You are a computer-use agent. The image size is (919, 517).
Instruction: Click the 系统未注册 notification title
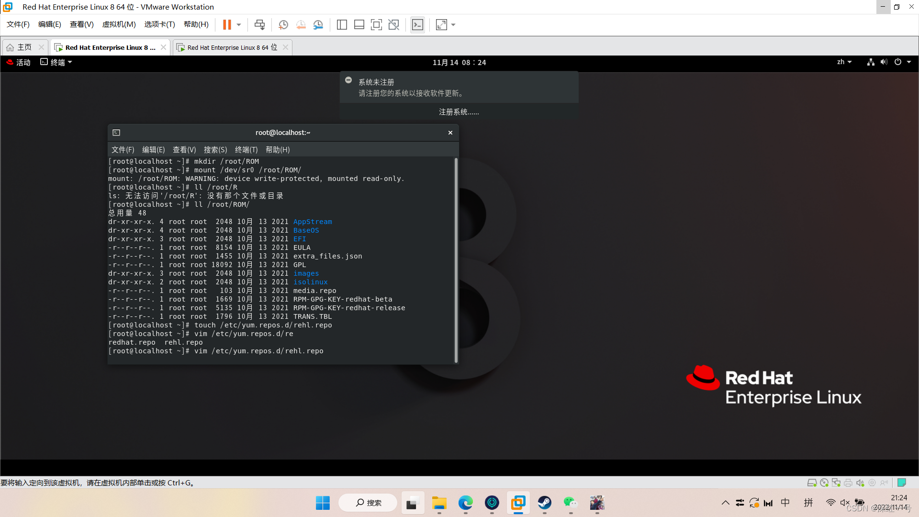(376, 82)
